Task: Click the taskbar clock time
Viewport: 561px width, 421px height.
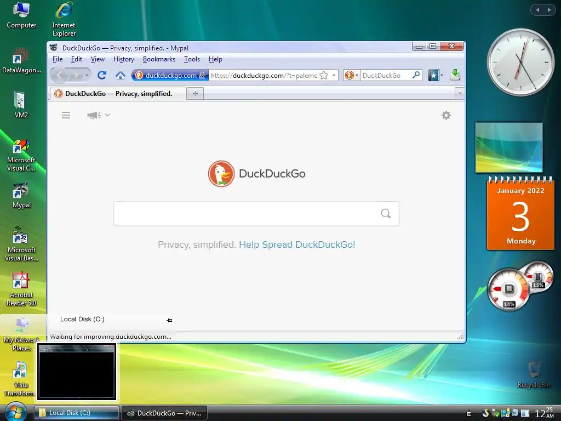Action: tap(544, 413)
